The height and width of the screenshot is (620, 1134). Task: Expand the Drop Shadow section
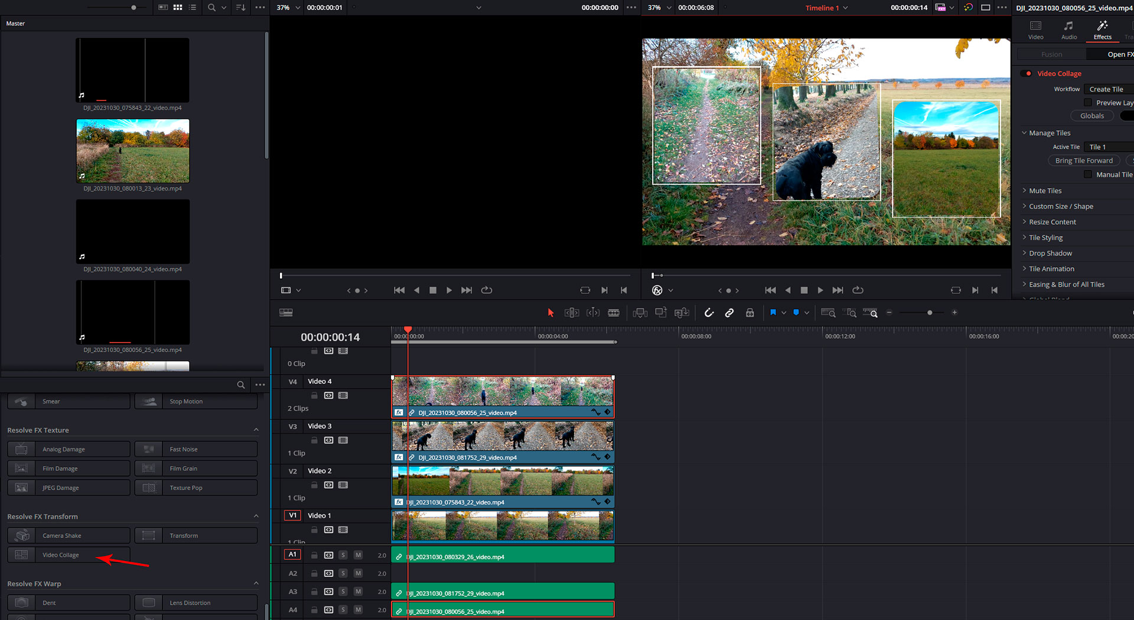[1024, 253]
